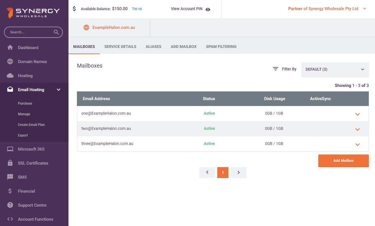Switch to the Service Details tab

[x=120, y=47]
